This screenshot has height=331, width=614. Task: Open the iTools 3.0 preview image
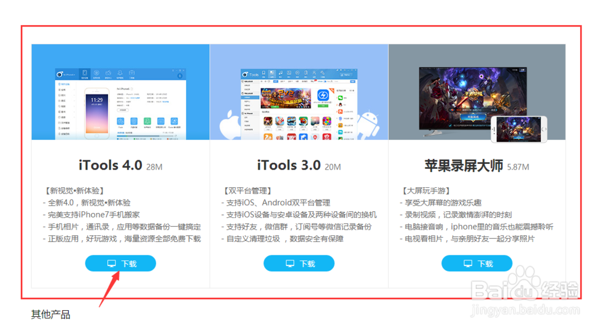click(x=299, y=92)
